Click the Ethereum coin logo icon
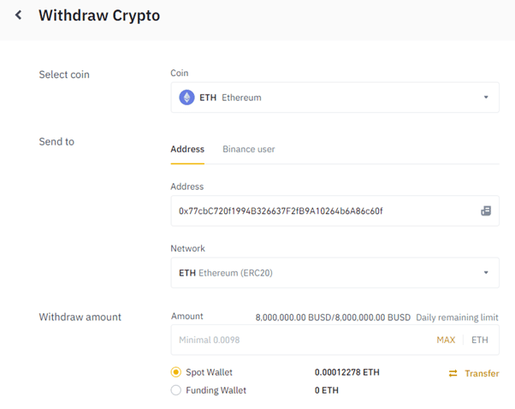 pyautogui.click(x=186, y=98)
